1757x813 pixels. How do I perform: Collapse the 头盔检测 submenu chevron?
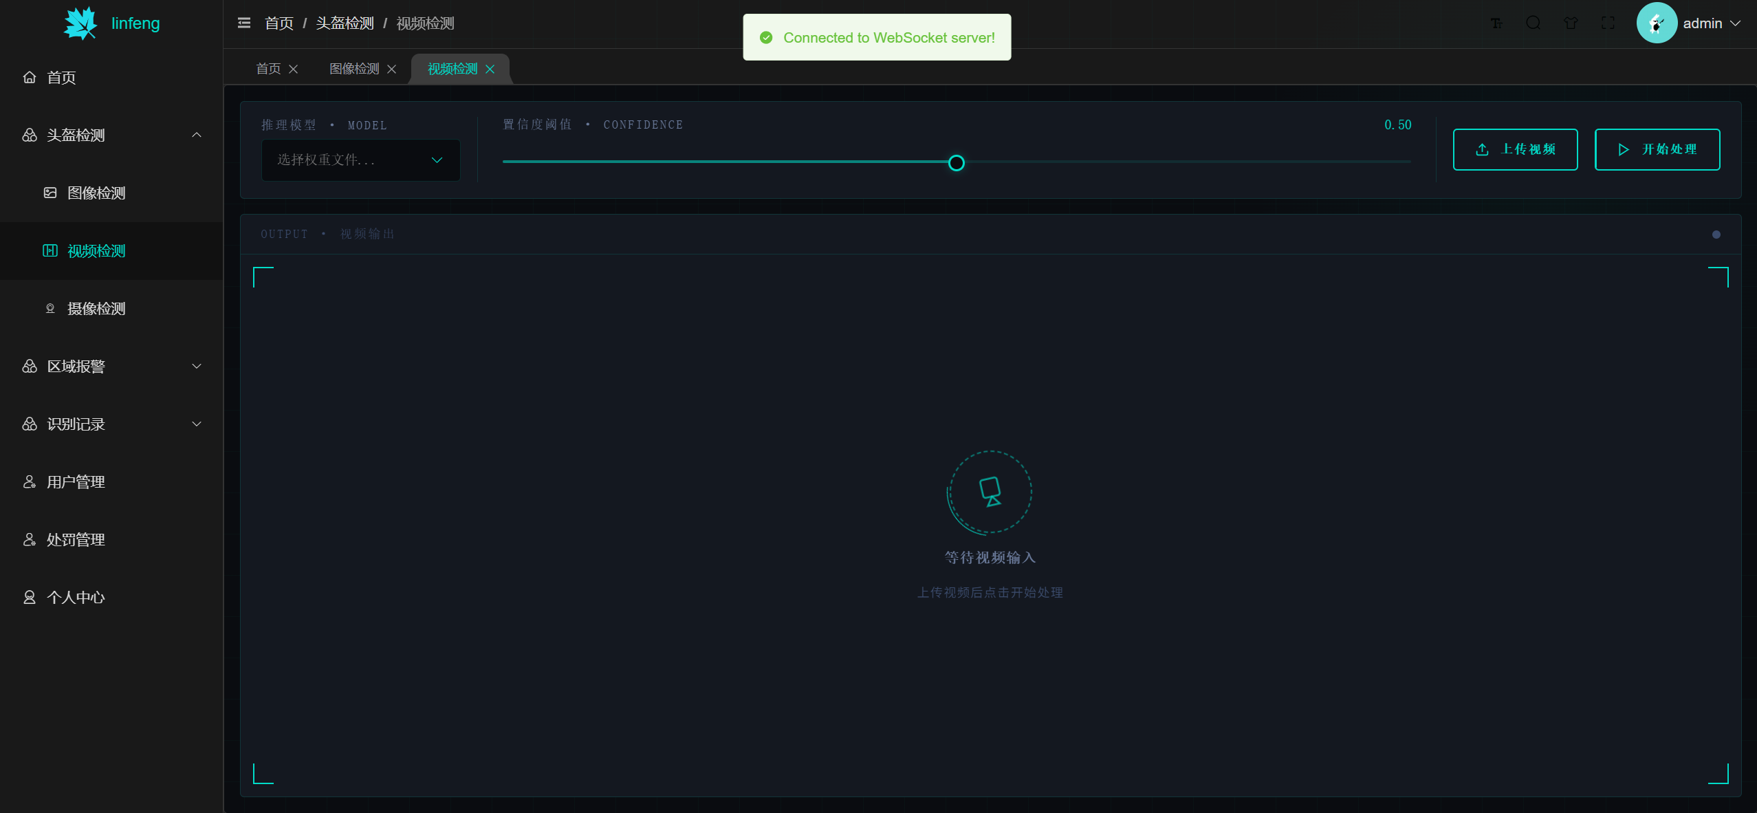(197, 135)
